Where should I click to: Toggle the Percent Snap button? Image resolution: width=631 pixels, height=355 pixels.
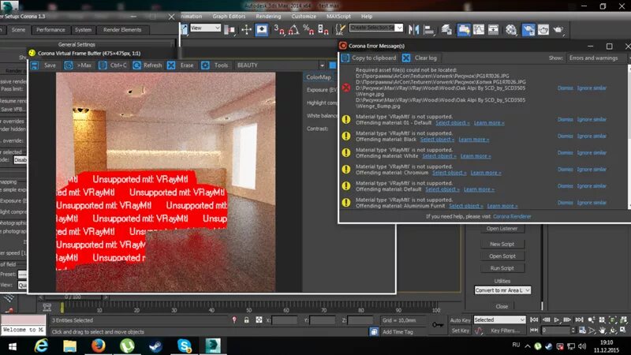pos(308,29)
